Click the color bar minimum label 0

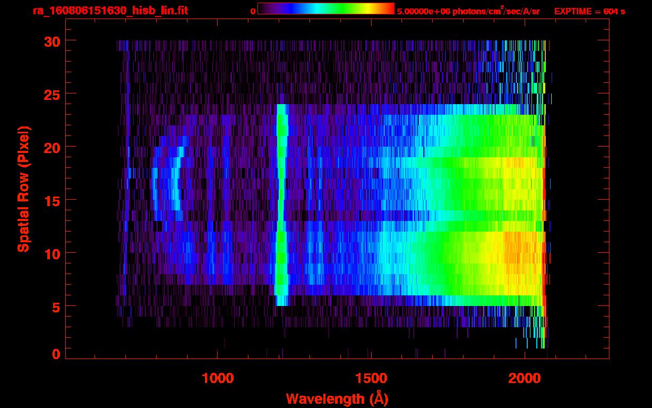[x=253, y=11]
